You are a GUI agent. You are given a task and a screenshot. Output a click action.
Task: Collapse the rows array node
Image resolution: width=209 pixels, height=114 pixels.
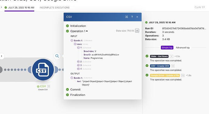pyautogui.click(x=75, y=44)
